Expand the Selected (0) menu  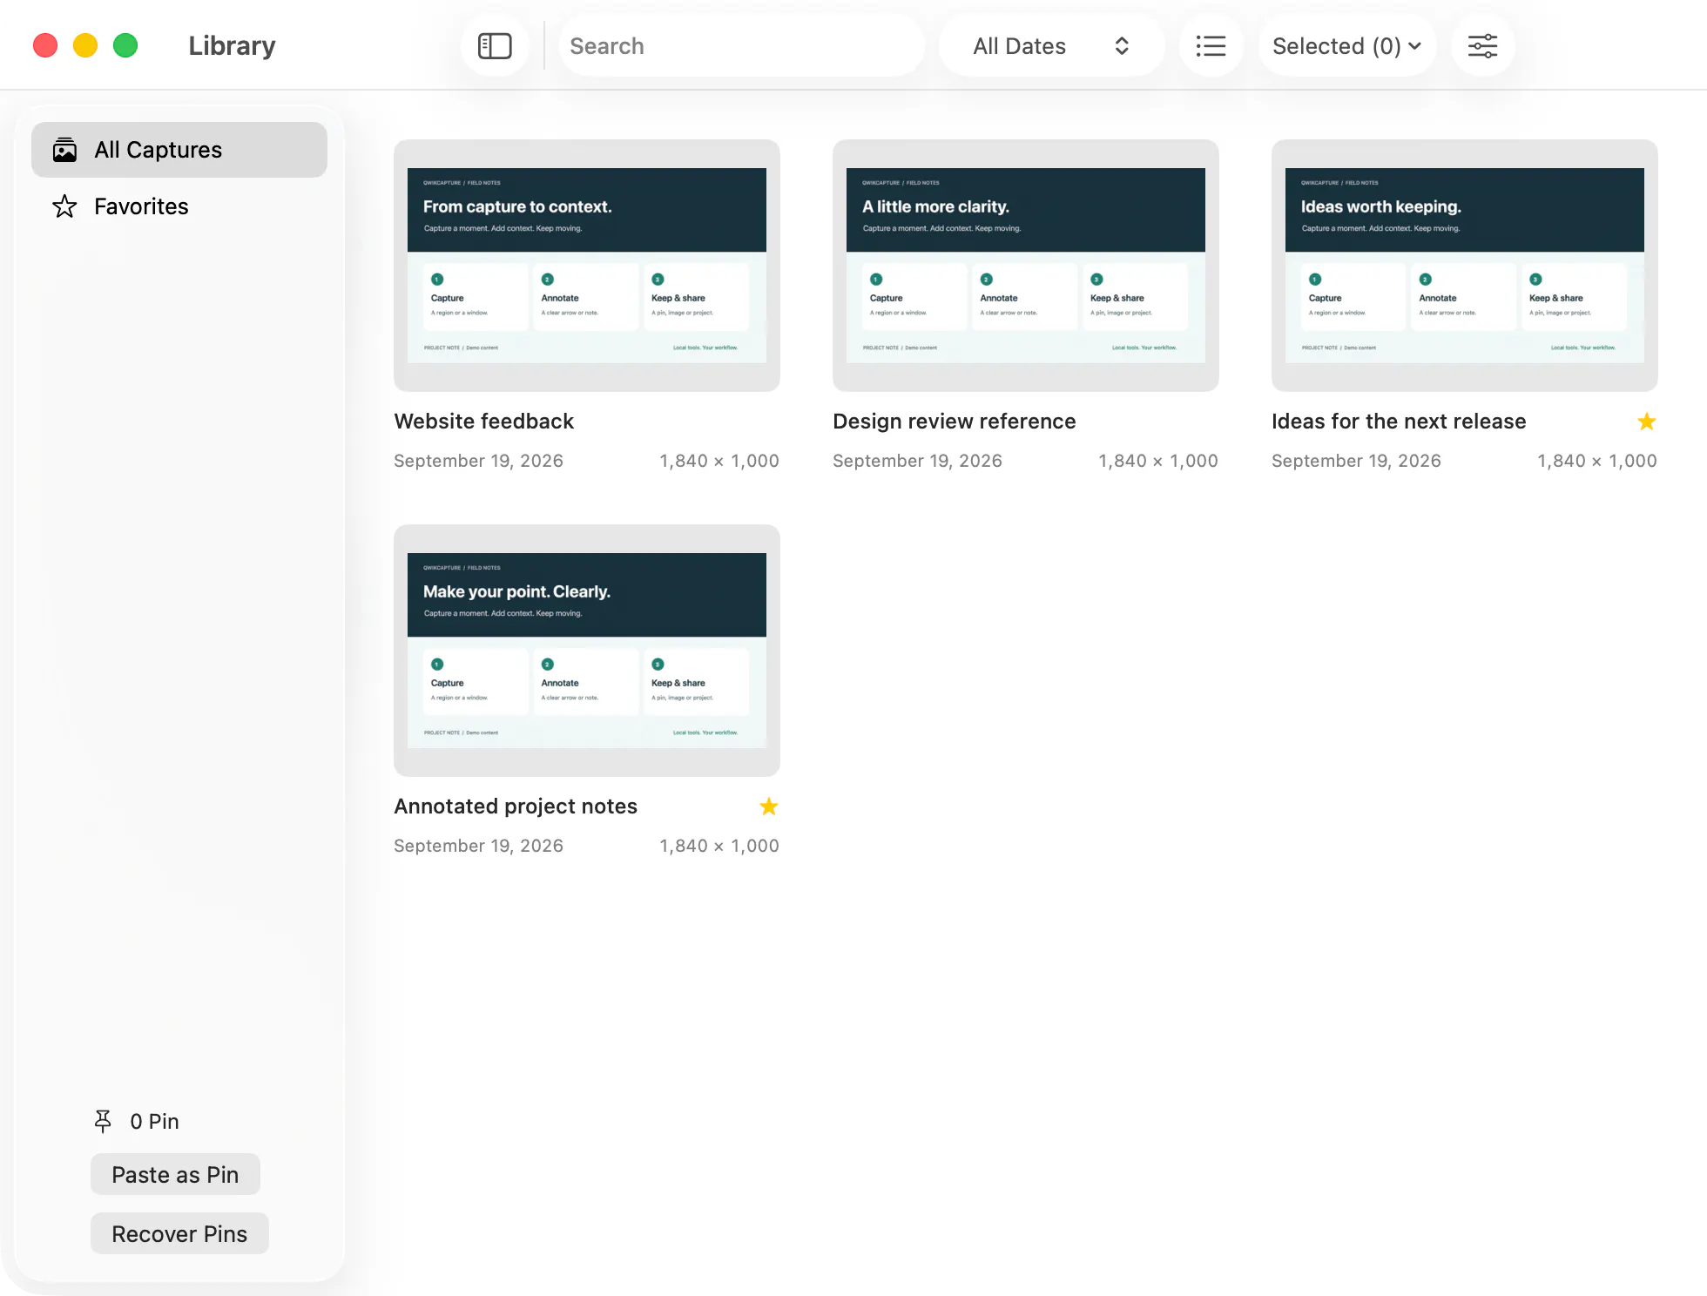point(1346,46)
